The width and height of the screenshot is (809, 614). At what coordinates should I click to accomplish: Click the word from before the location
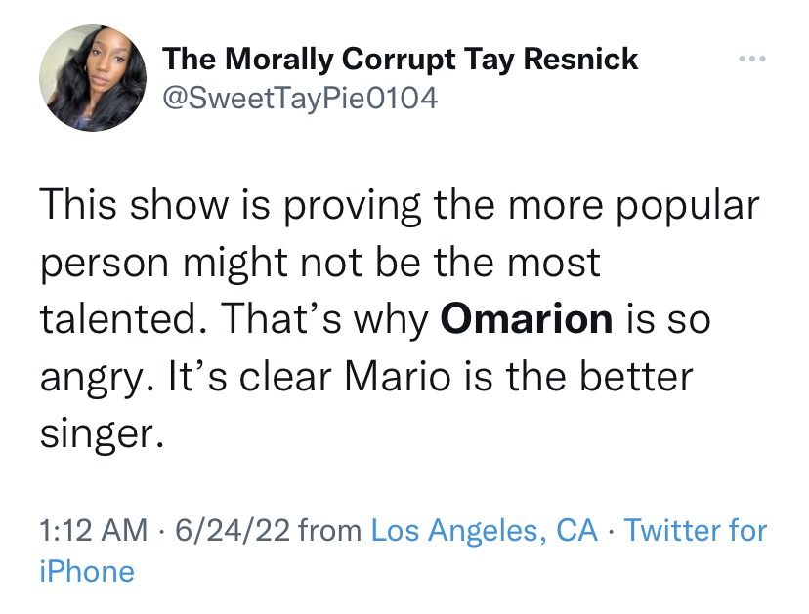[x=330, y=530]
